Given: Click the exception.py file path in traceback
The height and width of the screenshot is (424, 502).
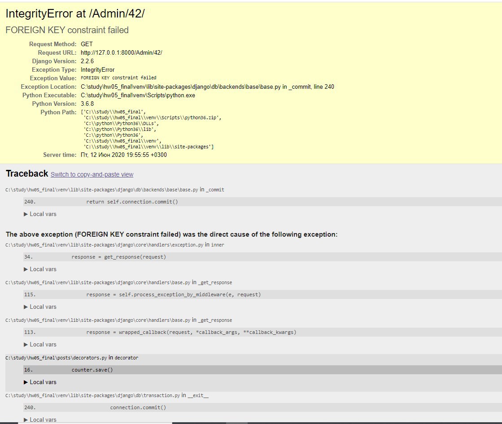Looking at the screenshot, I should click(105, 245).
